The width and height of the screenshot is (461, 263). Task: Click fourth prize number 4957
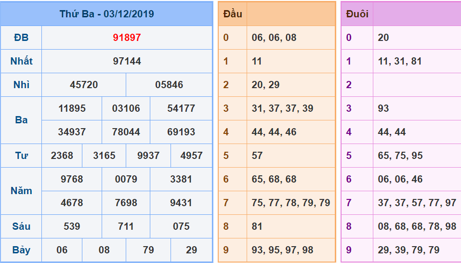click(191, 156)
